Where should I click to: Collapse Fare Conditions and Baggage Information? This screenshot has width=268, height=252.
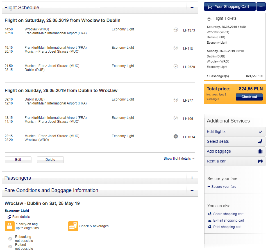pos(192,190)
